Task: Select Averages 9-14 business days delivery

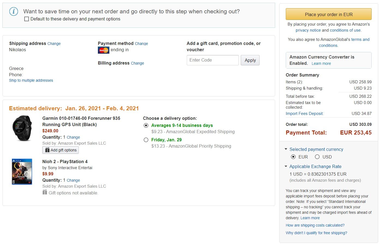Action: pyautogui.click(x=146, y=126)
